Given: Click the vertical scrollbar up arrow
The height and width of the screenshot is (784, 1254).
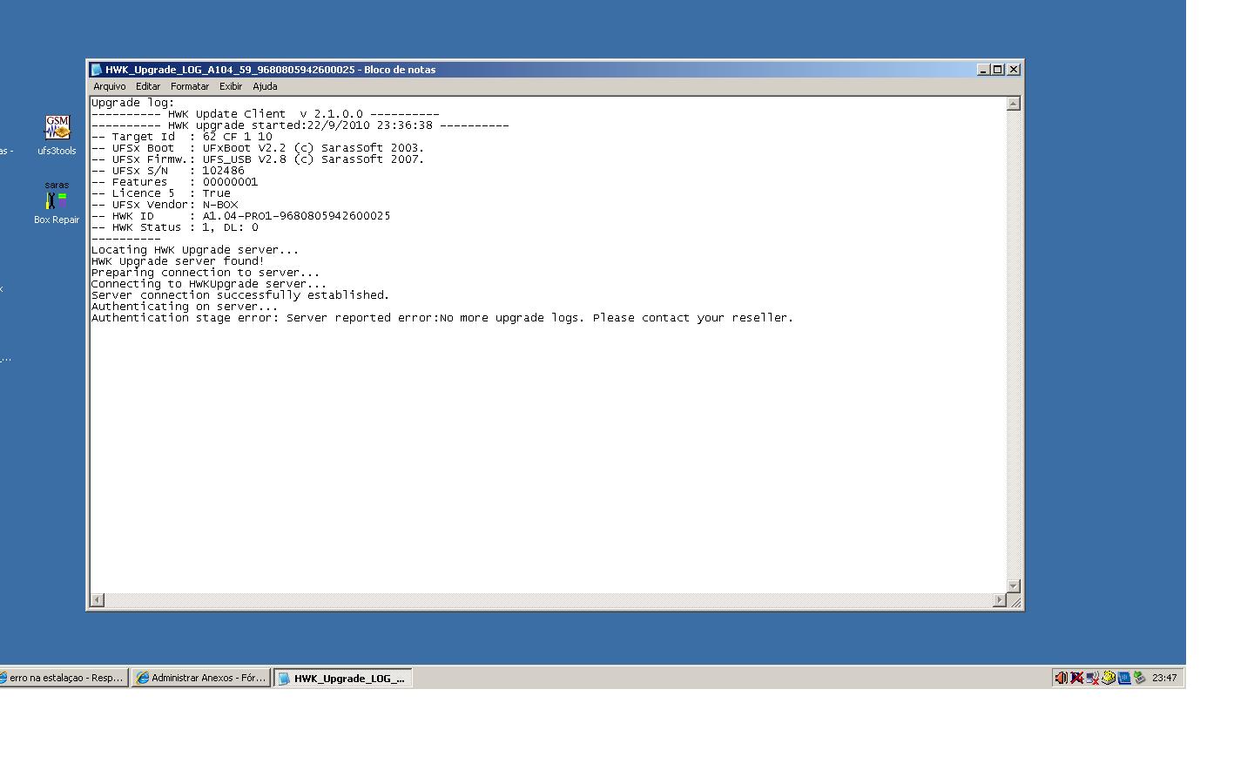Looking at the screenshot, I should pos(1013,104).
